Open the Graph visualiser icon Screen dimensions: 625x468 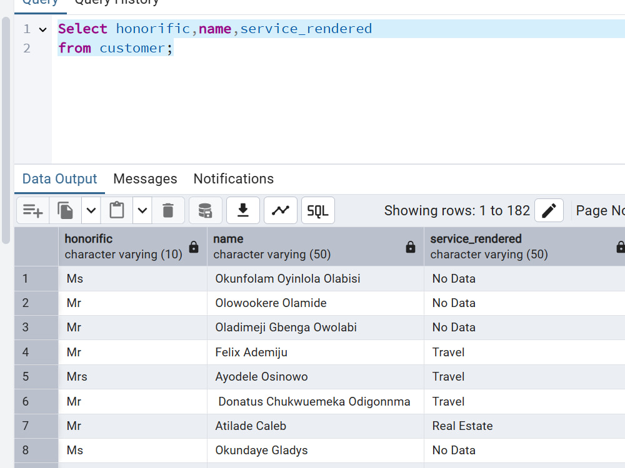pos(280,210)
